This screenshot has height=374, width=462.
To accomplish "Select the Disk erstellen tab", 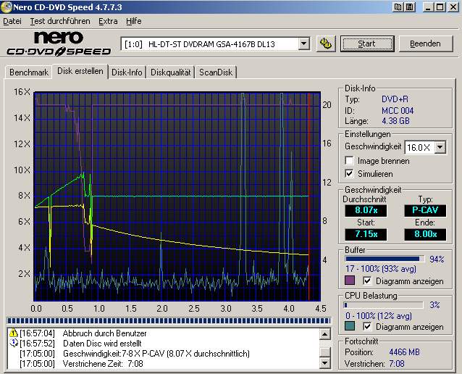I will pyautogui.click(x=80, y=71).
